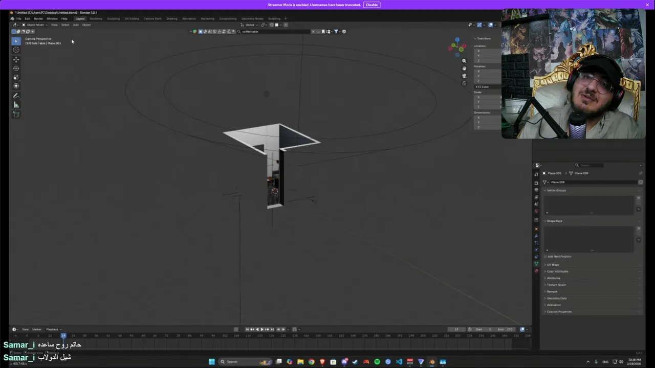
Task: Select the Transform tool
Action: (16, 86)
